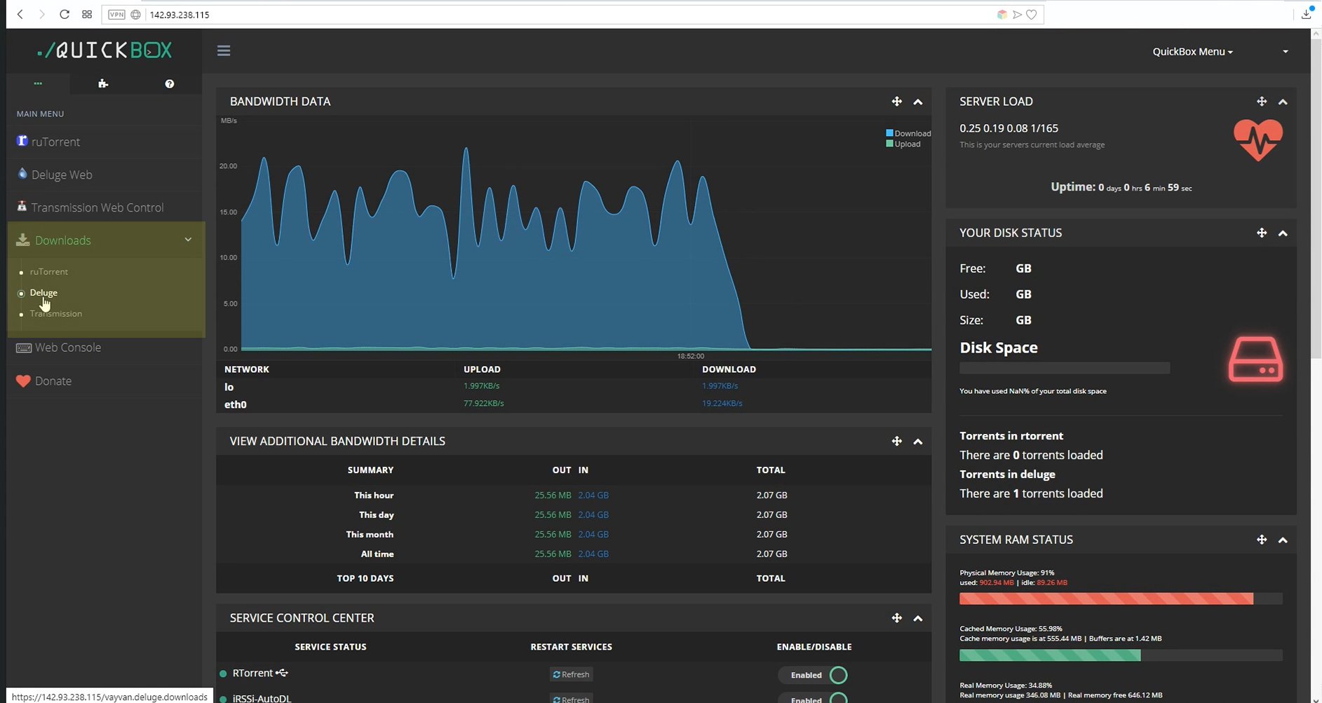Click the send arrow icon in address bar

[1017, 15]
